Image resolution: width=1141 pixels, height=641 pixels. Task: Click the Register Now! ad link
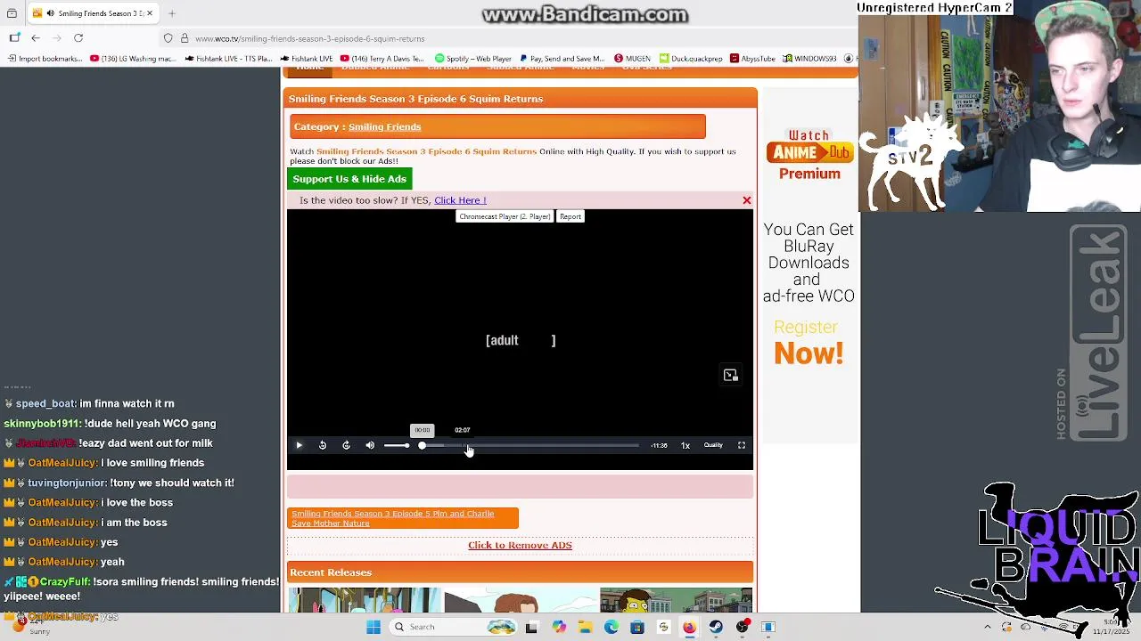pyautogui.click(x=809, y=343)
